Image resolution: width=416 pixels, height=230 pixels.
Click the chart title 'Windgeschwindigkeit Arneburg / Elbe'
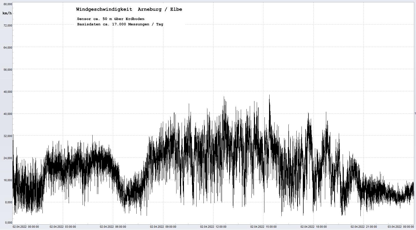129,10
